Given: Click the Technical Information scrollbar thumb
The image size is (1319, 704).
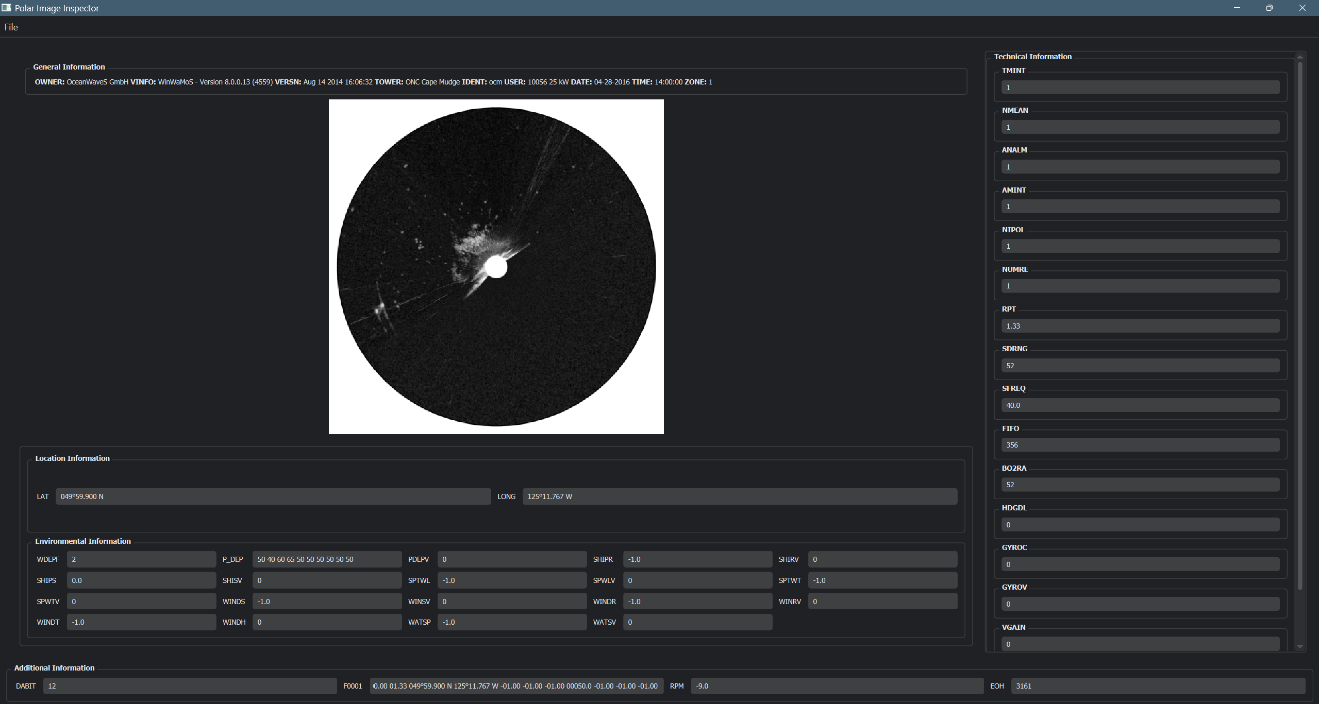Looking at the screenshot, I should click(x=1300, y=324).
